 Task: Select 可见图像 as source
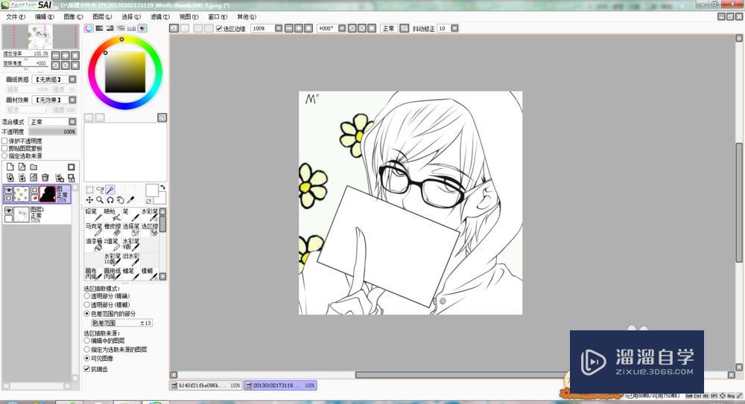[87, 359]
